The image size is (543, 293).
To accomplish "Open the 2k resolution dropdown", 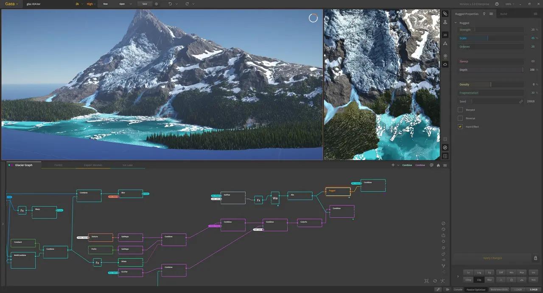I will (x=79, y=4).
